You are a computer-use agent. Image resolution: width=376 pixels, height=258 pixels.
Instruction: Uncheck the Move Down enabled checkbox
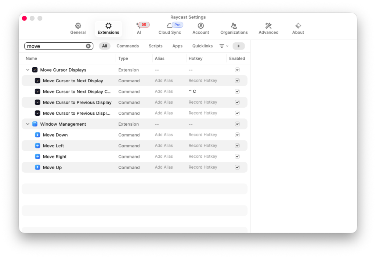[x=237, y=135]
